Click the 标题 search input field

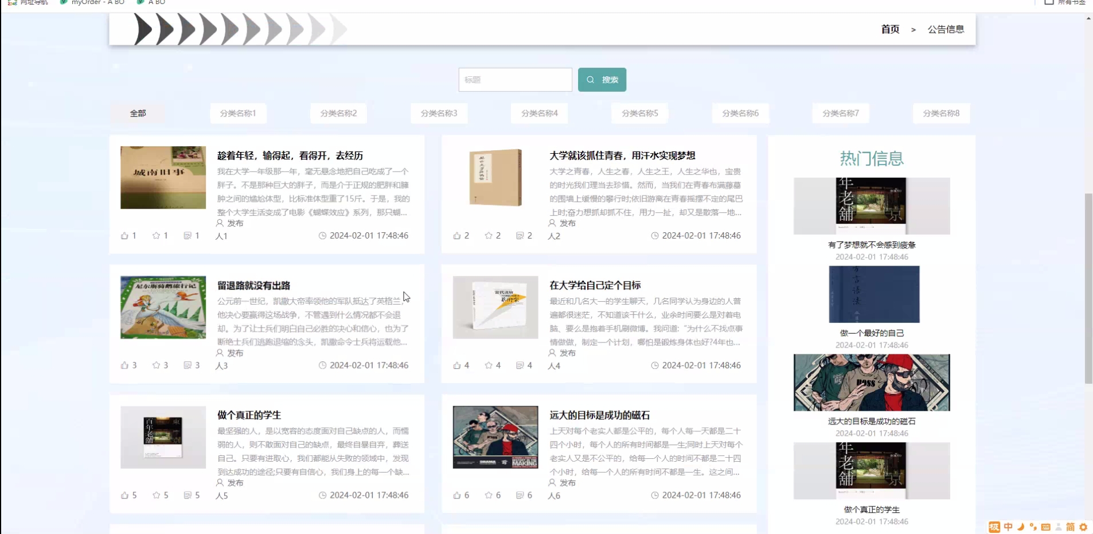(x=515, y=80)
